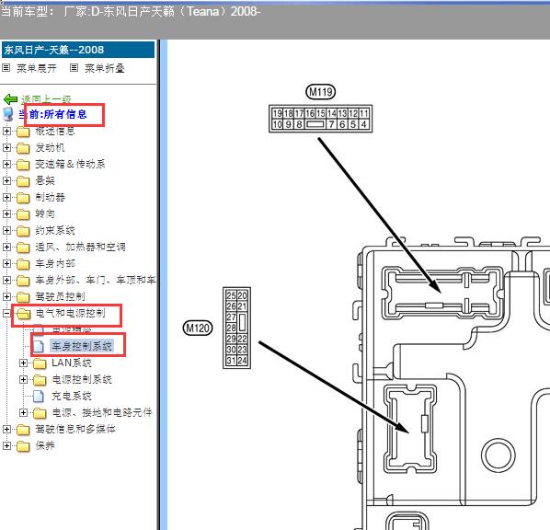This screenshot has height=530, width=550.
Task: Select the 转向 folder
Action: [x=45, y=213]
